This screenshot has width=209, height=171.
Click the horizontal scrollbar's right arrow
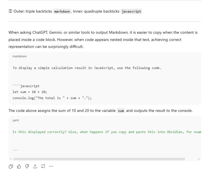tap(199, 159)
